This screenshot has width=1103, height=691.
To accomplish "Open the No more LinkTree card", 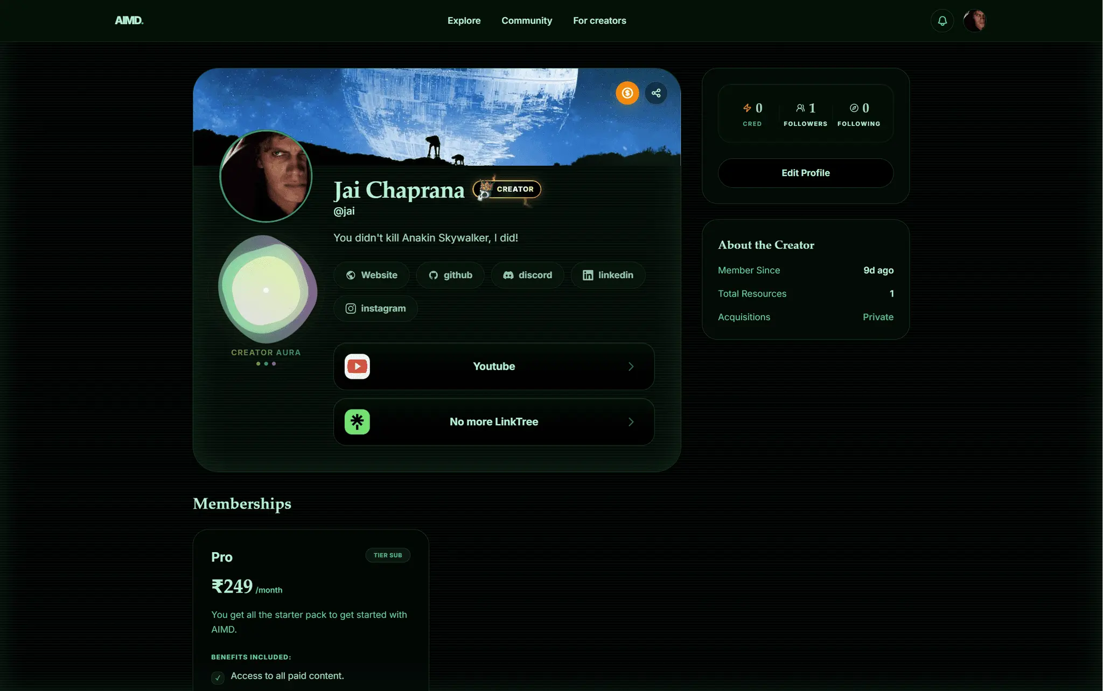I will (x=494, y=422).
